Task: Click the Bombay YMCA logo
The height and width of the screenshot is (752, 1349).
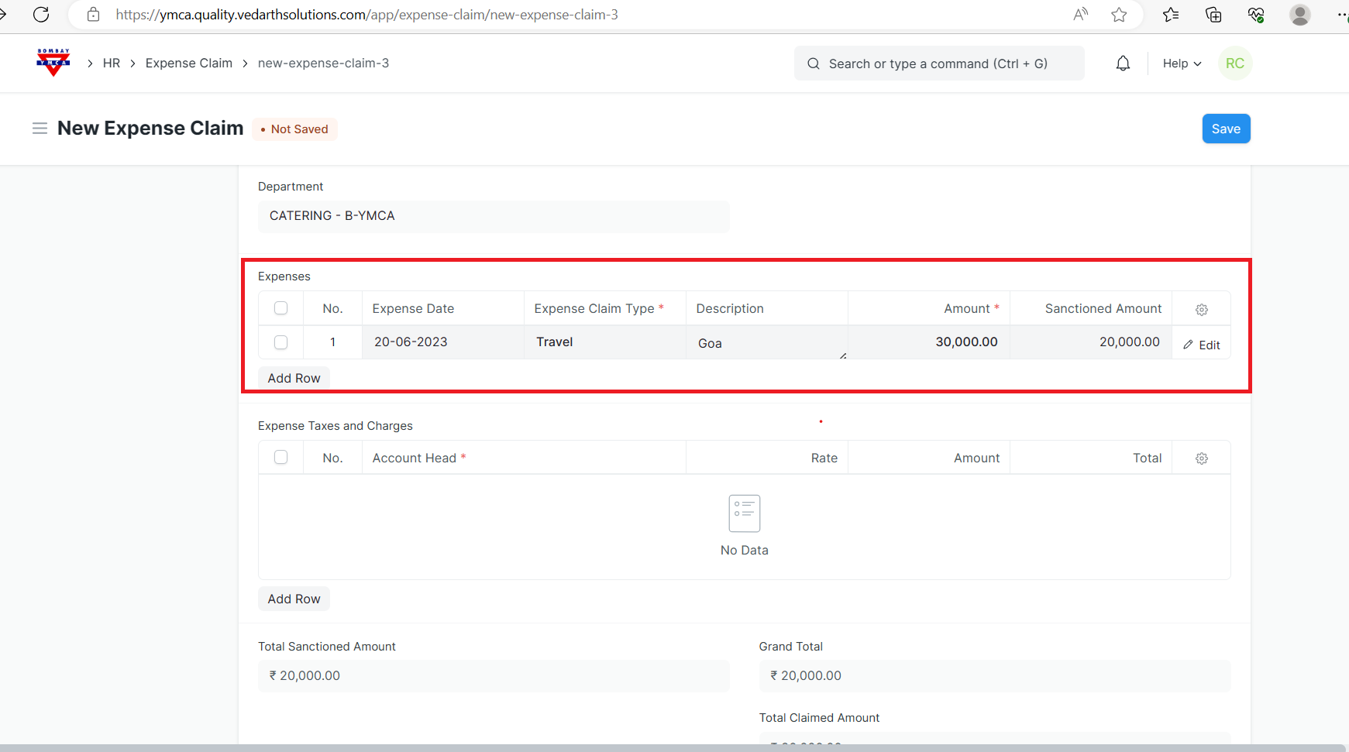Action: point(53,63)
